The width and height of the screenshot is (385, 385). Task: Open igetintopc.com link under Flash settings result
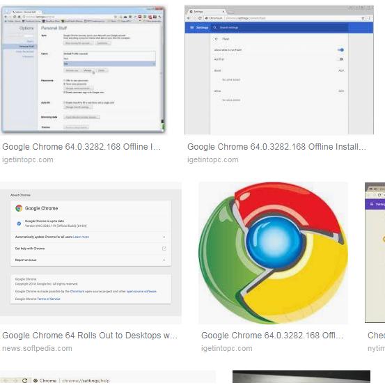point(213,159)
